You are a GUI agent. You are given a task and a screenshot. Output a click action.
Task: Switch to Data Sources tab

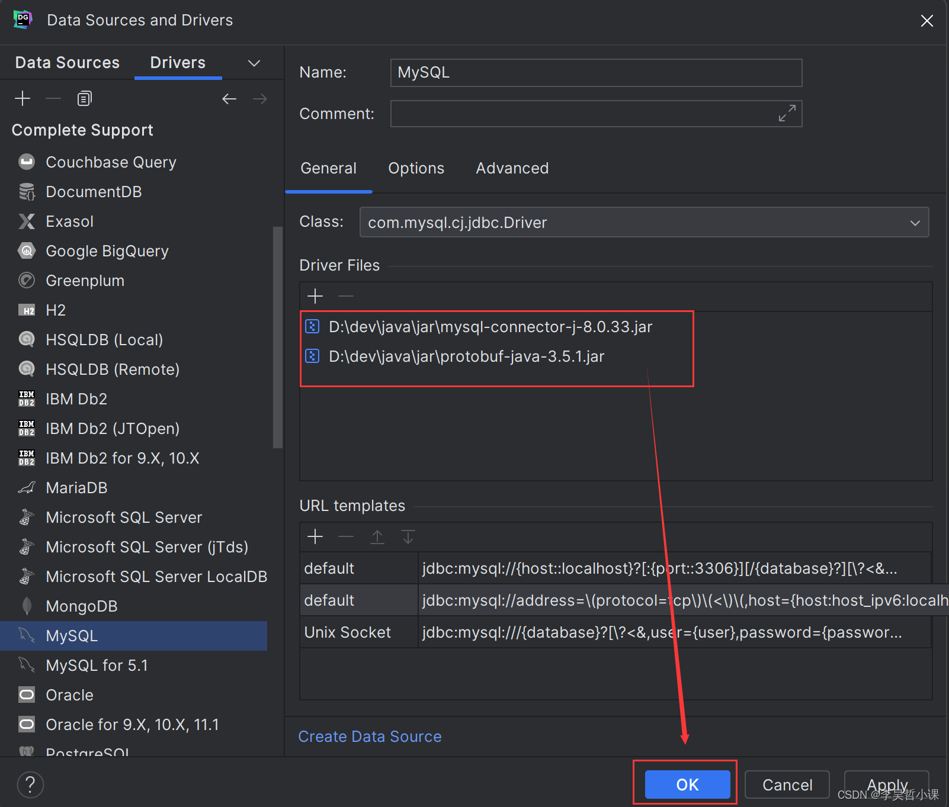point(68,62)
